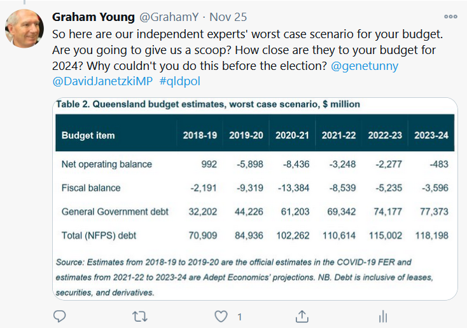
Task: Click the 2023-24 column header
Action: (431, 135)
